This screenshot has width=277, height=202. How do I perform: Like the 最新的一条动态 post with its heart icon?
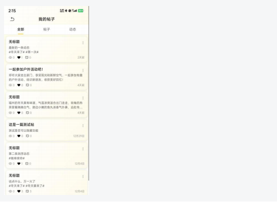(19, 58)
